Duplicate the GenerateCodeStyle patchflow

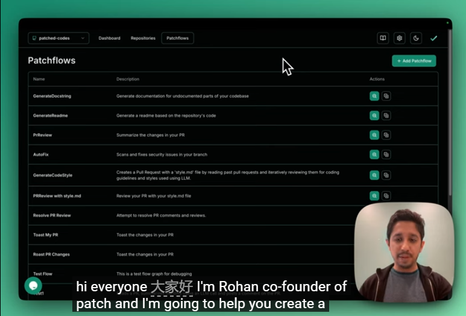point(386,175)
